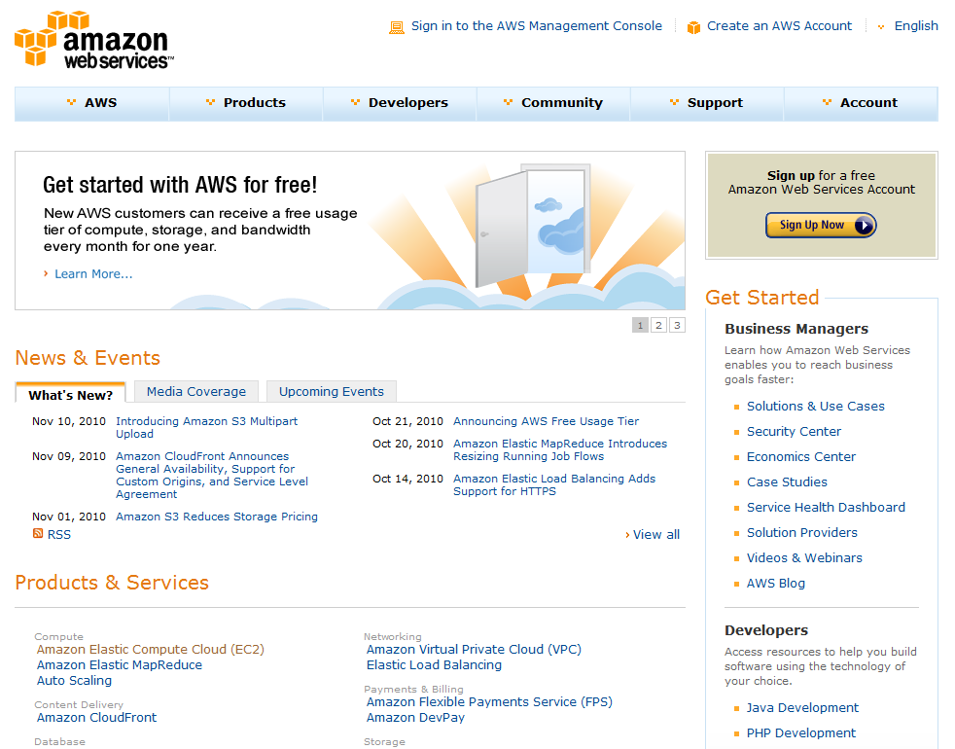Open the Economics Center link

801,456
